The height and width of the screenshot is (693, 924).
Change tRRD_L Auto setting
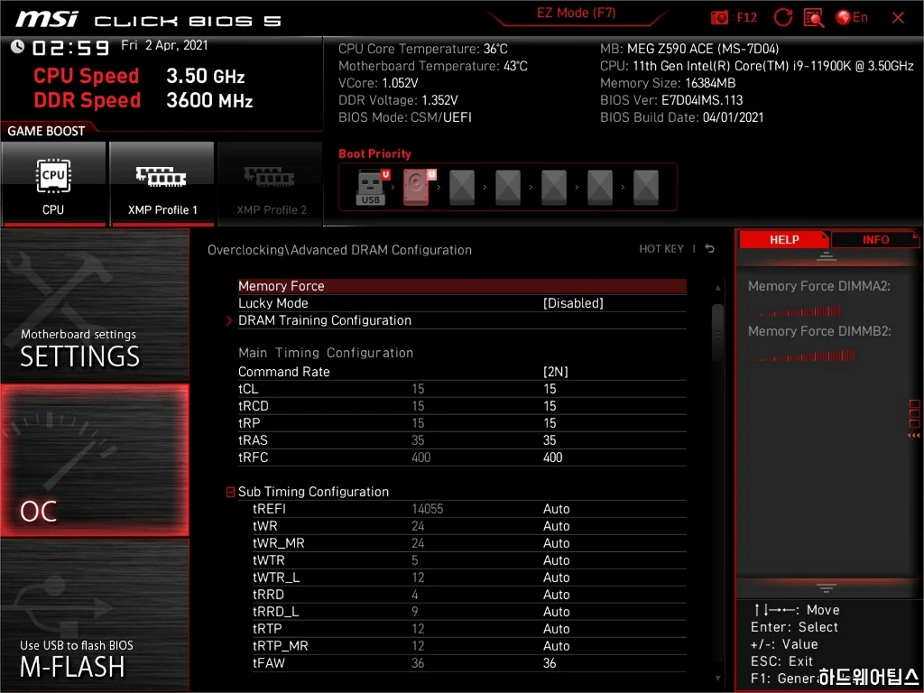556,611
